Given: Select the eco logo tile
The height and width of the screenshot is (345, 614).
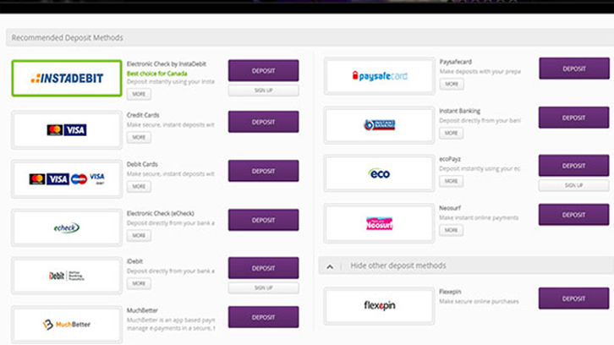Looking at the screenshot, I should point(379,173).
